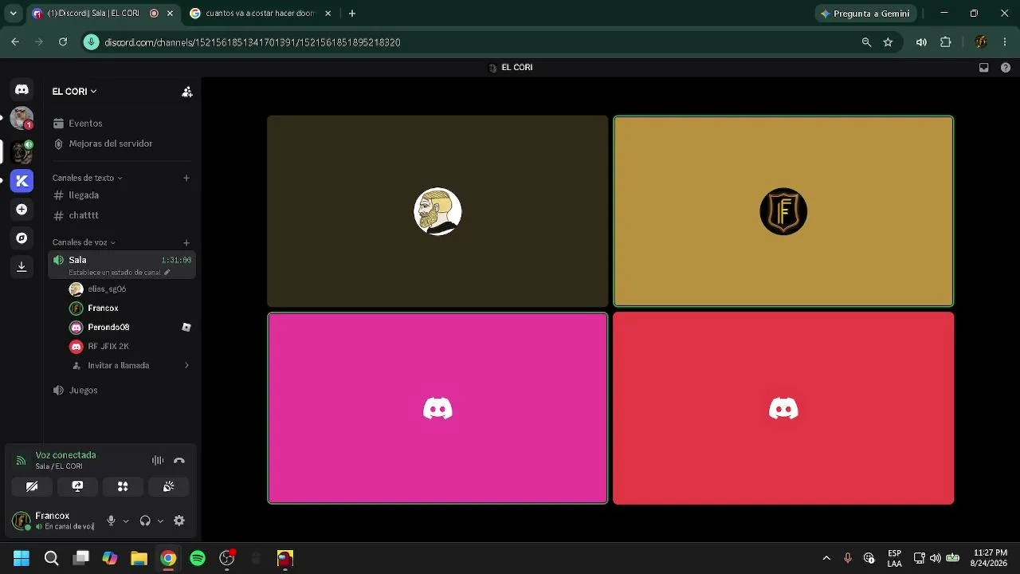Open Discord help icon

[1006, 68]
